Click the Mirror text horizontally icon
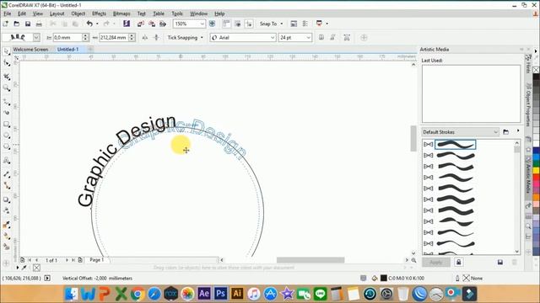This screenshot has height=303, width=540. [x=145, y=37]
